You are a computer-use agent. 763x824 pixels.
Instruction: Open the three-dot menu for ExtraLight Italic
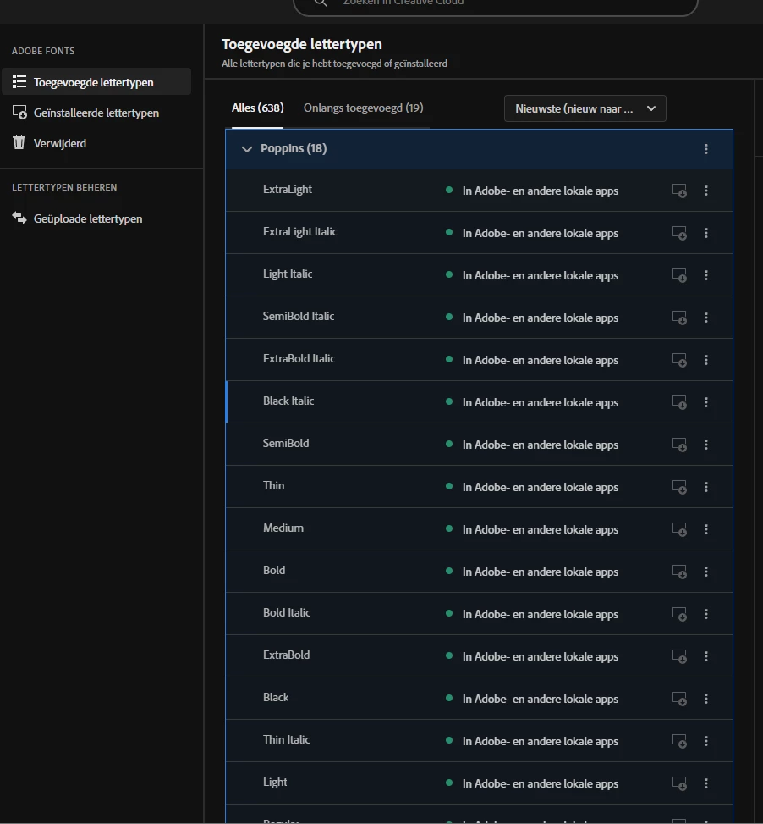[705, 233]
